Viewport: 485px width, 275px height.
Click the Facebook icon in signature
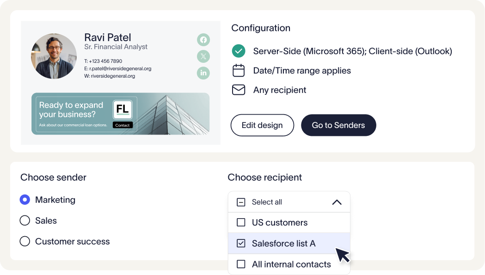pos(203,40)
